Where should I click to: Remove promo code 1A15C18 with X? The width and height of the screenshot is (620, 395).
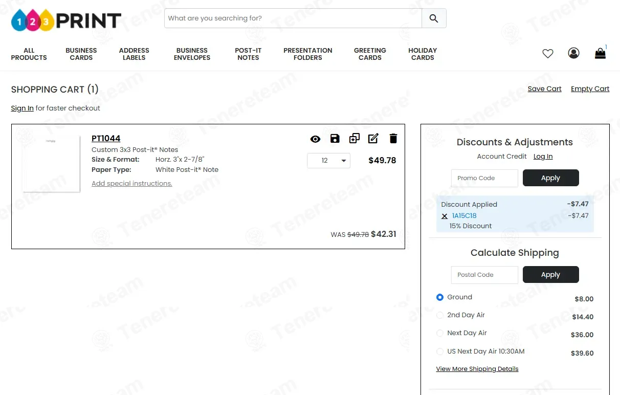click(x=444, y=216)
